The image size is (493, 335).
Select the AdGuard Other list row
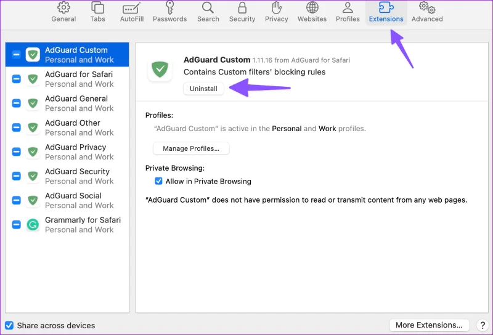click(67, 127)
